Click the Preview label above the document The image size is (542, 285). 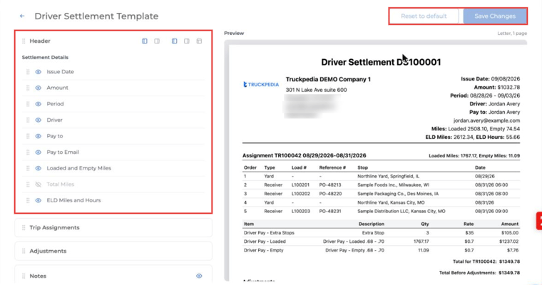pos(234,33)
